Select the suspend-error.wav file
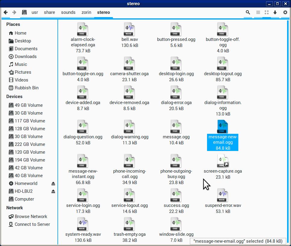The width and height of the screenshot is (291, 246). [x=223, y=196]
